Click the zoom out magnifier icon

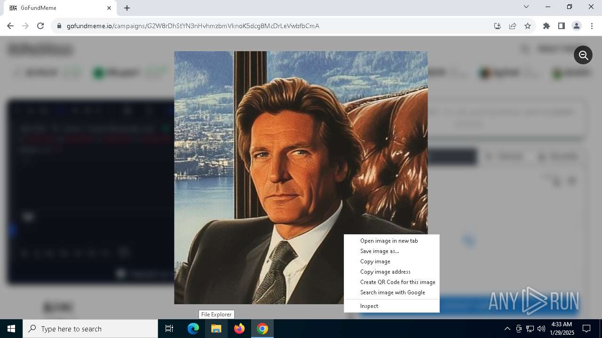(583, 55)
